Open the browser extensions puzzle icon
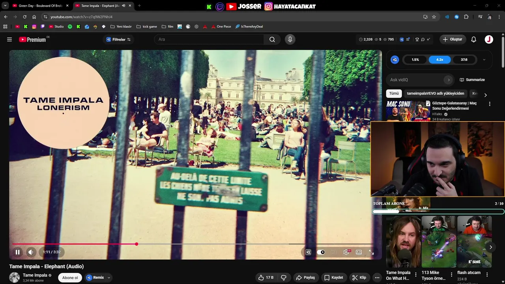Viewport: 505px width, 284px height. pyautogui.click(x=466, y=17)
